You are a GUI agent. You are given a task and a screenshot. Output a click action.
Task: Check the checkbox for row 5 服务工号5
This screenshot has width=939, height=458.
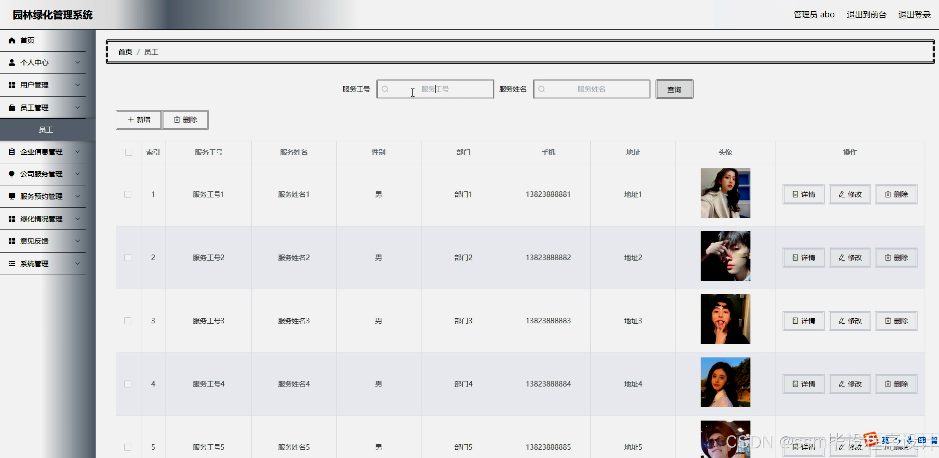(x=128, y=447)
